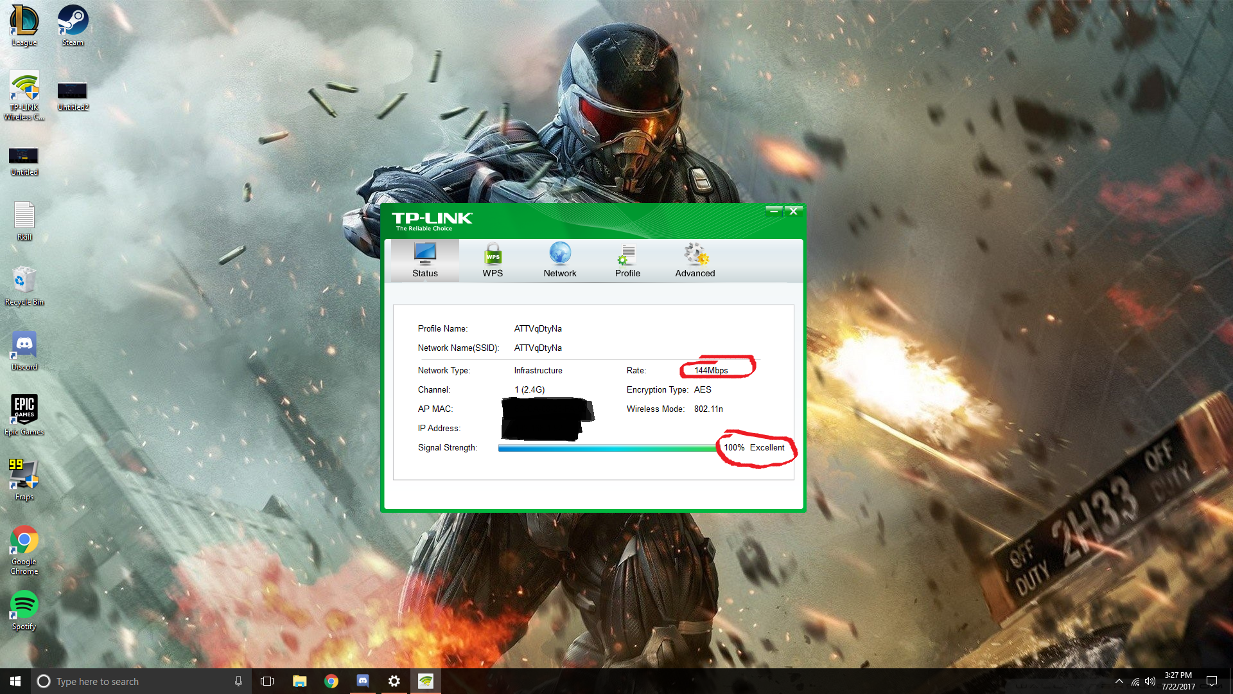Select the Steam desktop icon

pos(73,26)
